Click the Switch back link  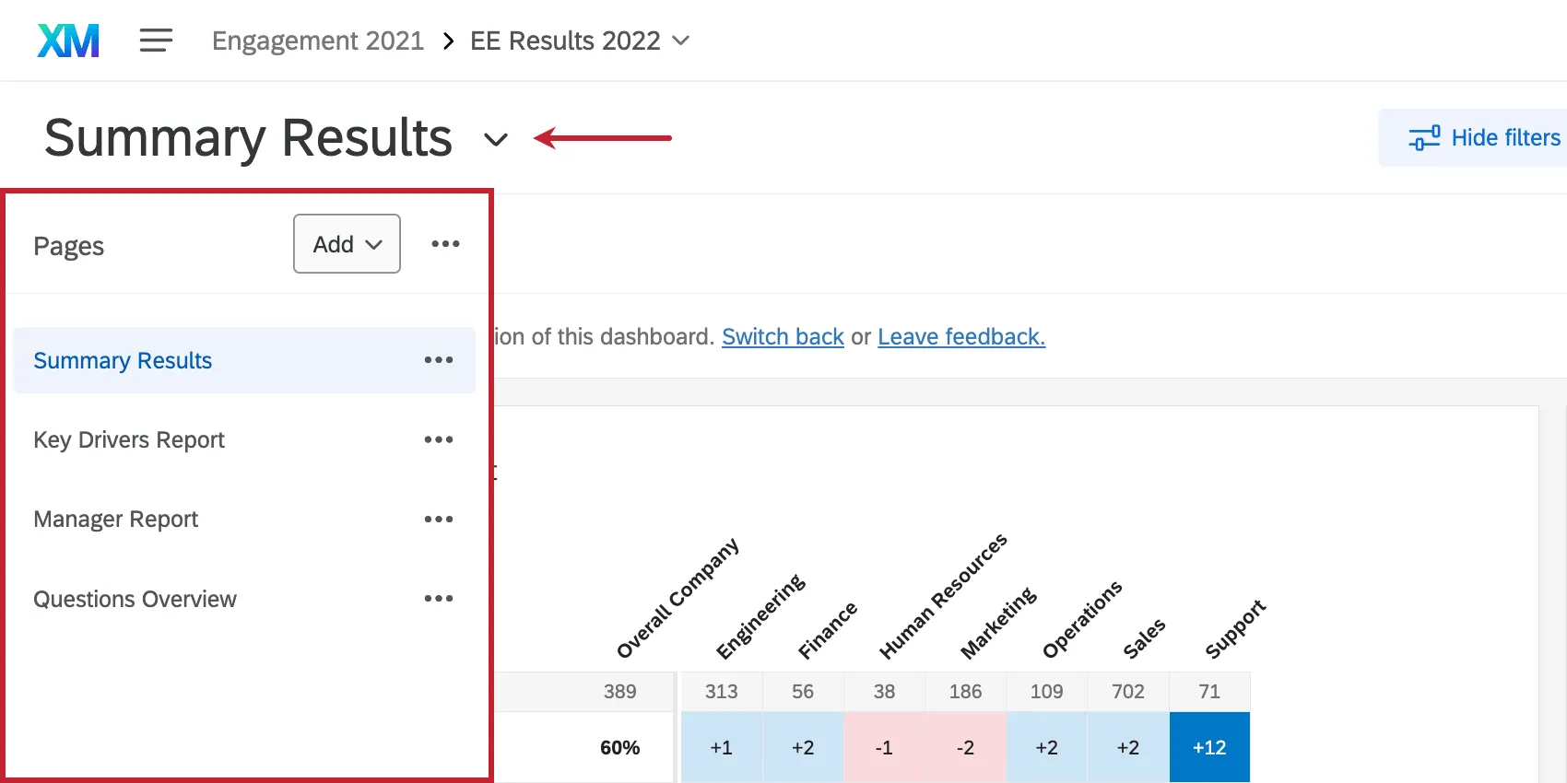[783, 336]
